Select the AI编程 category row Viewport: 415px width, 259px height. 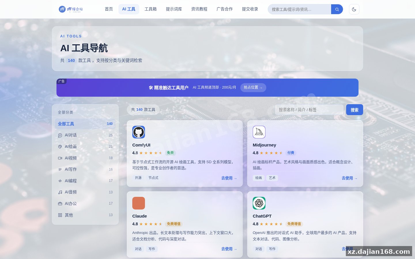(x=85, y=181)
